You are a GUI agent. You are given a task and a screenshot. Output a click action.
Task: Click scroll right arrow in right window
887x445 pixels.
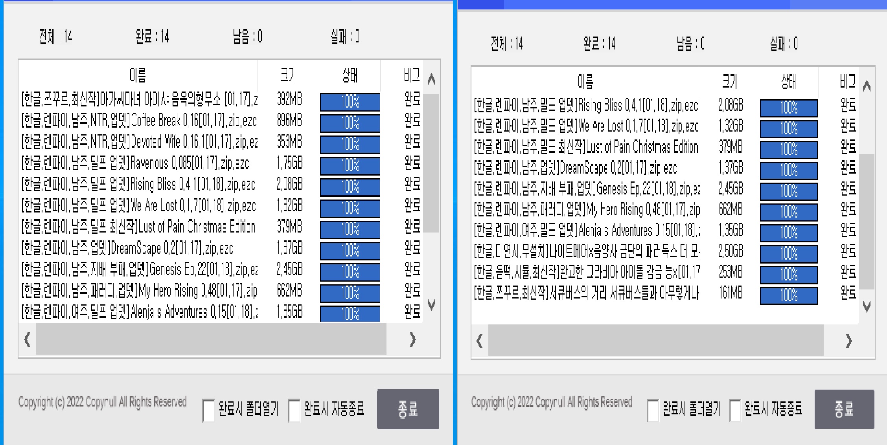[x=848, y=341]
